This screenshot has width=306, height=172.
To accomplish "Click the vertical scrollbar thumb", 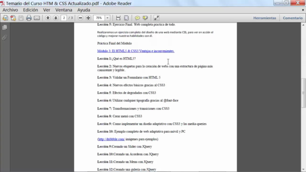I will click(x=304, y=93).
